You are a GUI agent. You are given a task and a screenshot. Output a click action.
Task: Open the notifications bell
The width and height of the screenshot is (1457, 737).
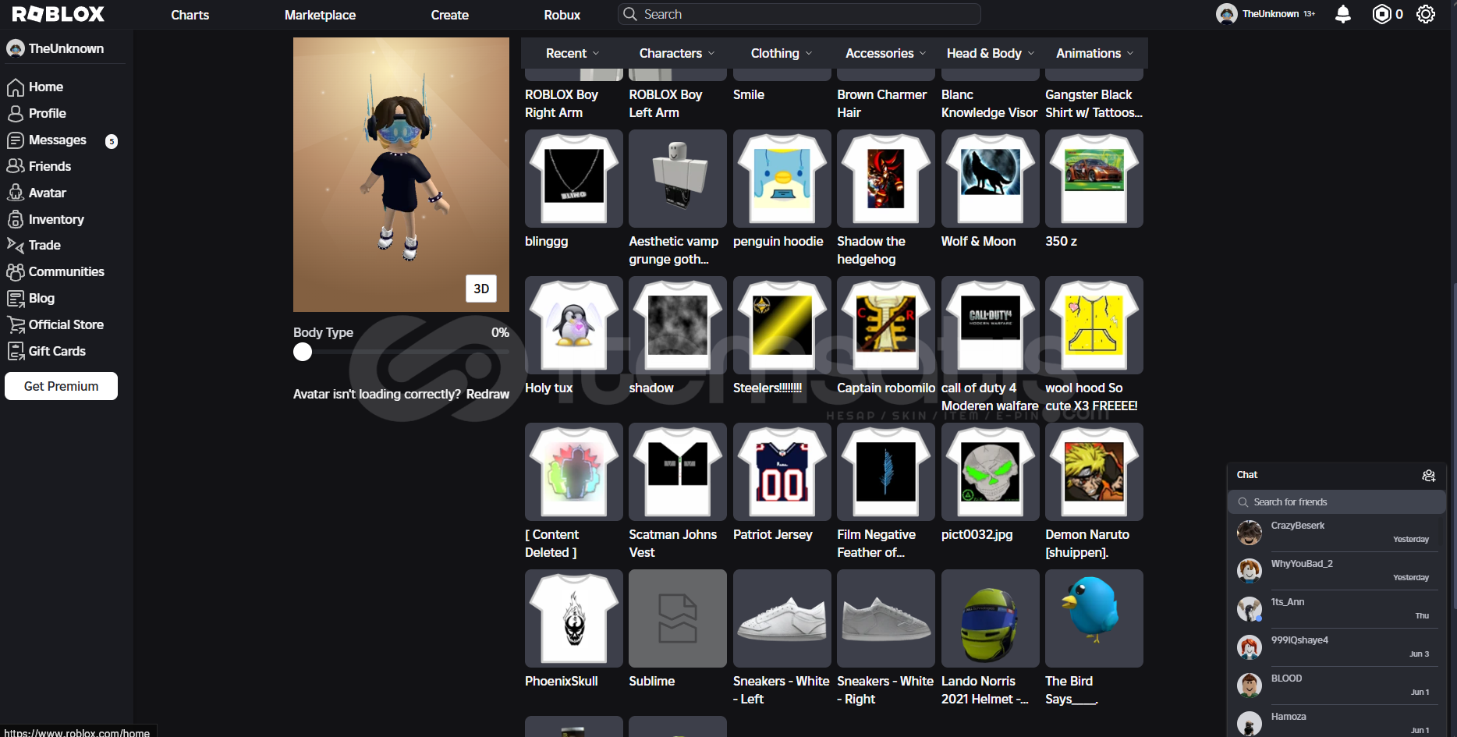coord(1343,14)
